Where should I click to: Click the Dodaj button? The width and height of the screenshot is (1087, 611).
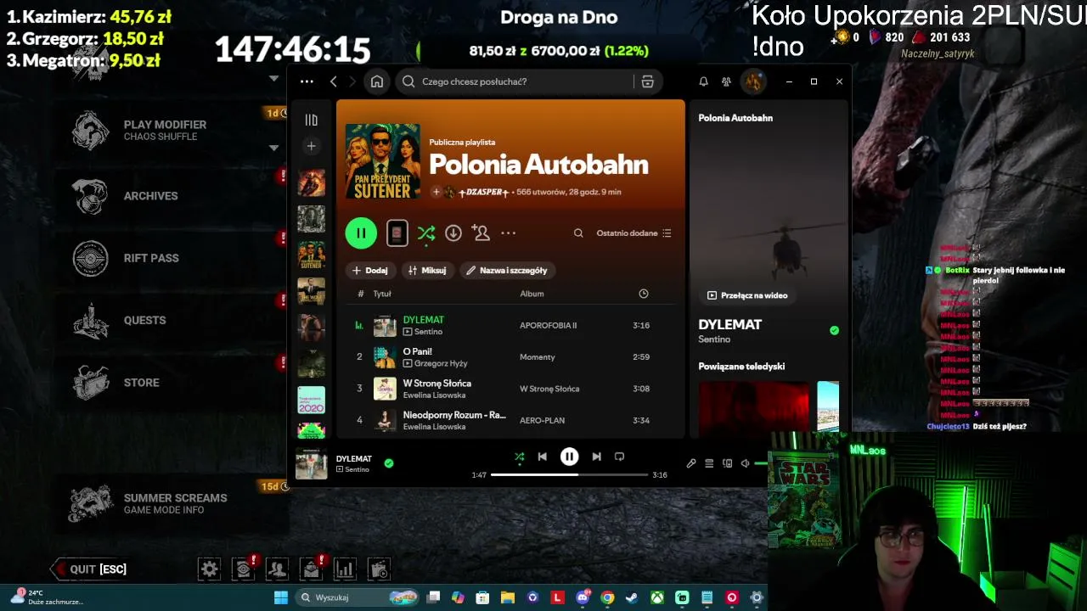[x=369, y=270]
